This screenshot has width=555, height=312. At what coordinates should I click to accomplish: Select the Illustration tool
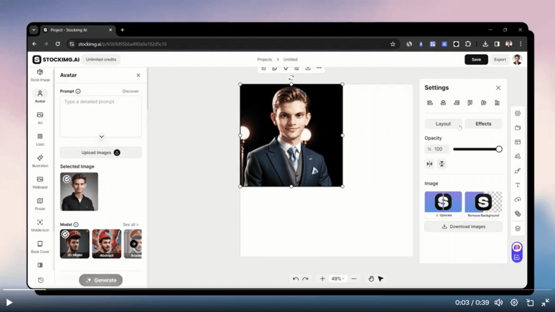point(40,161)
